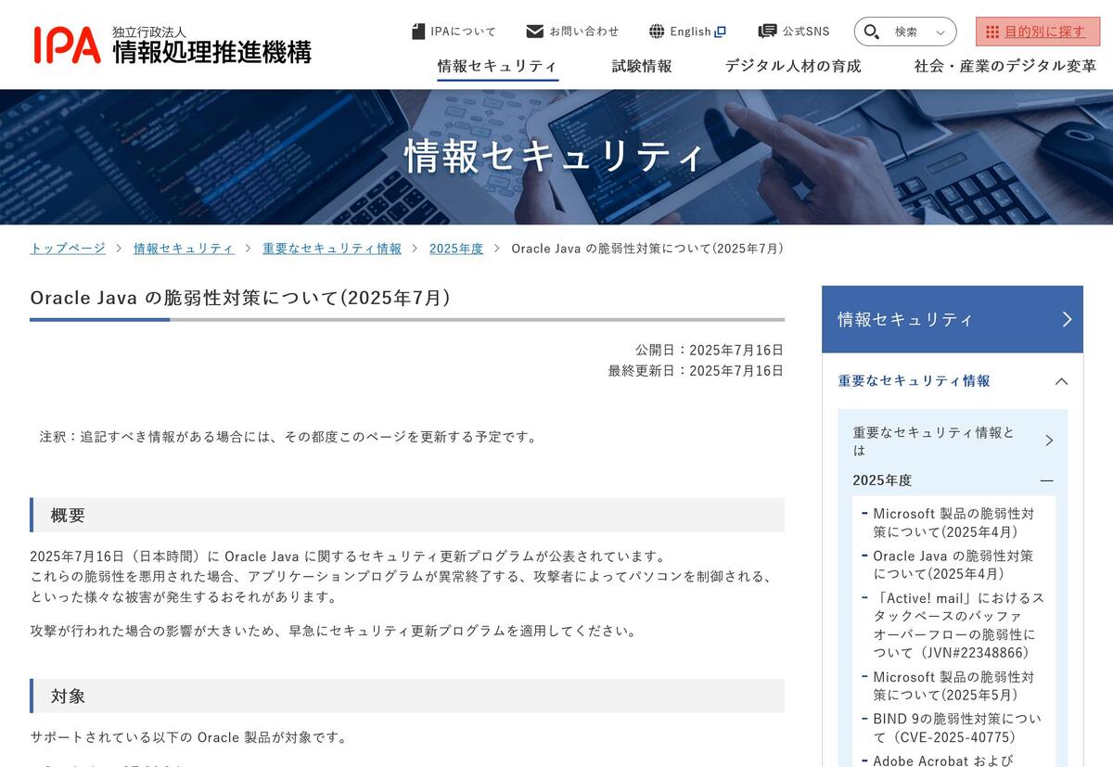Open Microsoft 製品の脆弱性対策(2025年5月) sidebar link
Viewport: 1113px width, 767px height.
953,685
